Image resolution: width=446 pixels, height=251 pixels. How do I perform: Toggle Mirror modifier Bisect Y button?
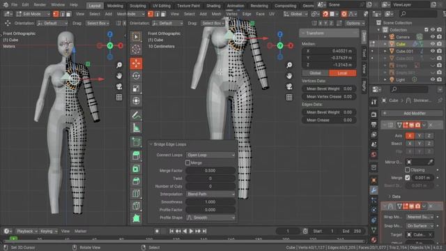pos(420,144)
